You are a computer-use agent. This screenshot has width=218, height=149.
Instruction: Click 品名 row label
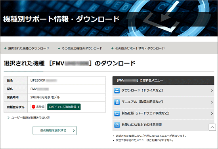click(x=10, y=80)
